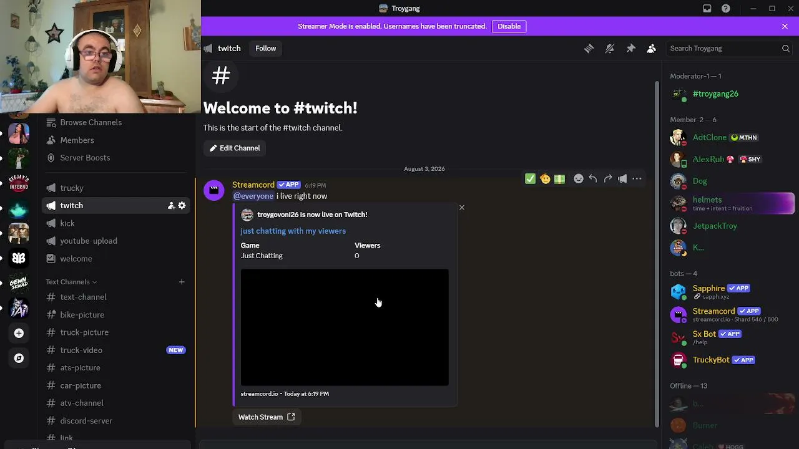
Task: Open the message More options menu
Action: click(637, 179)
